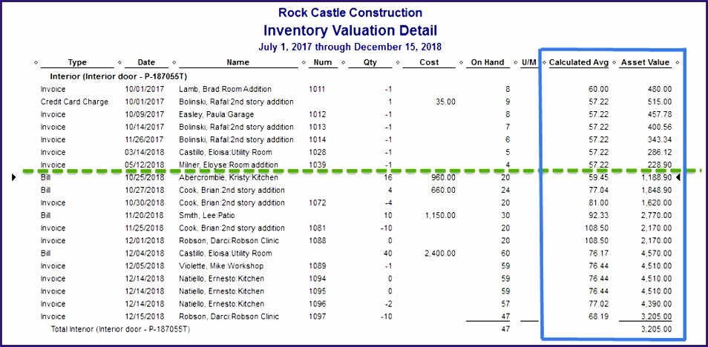Click the Cost column header

(x=429, y=63)
